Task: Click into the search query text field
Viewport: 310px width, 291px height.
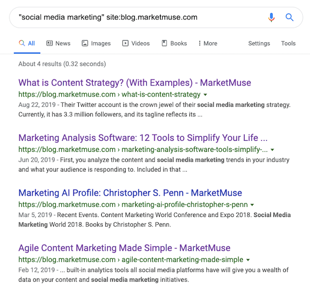Action: 138,17
